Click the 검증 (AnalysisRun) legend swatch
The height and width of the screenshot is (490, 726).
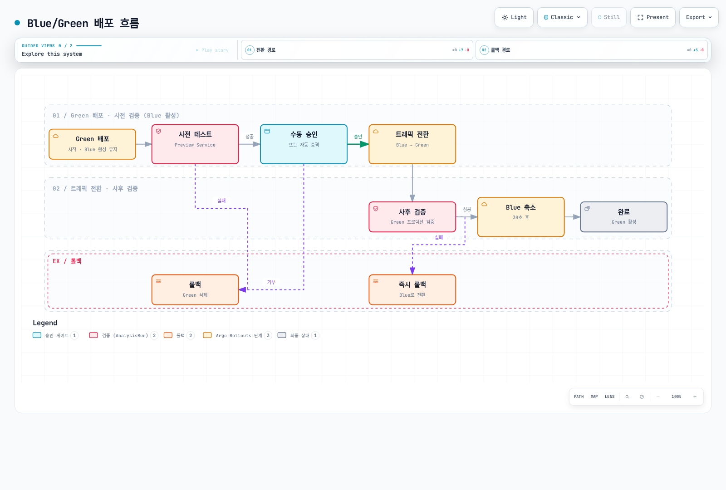[x=93, y=335]
